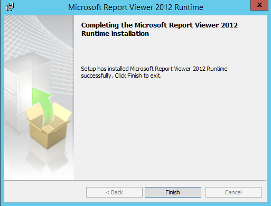Screen dimensions: 271x206
Task: Click the Runtime installation heading line
Action: click(115, 33)
